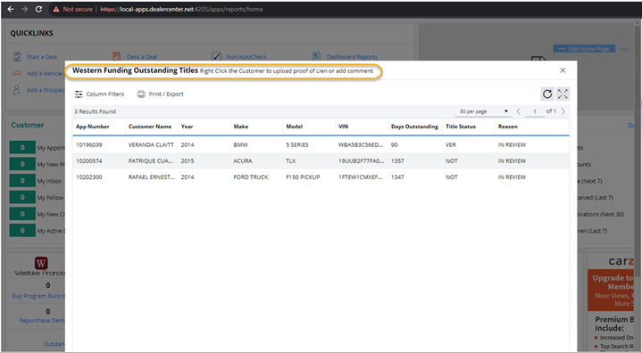
Task: Click the page number input field
Action: pos(534,111)
